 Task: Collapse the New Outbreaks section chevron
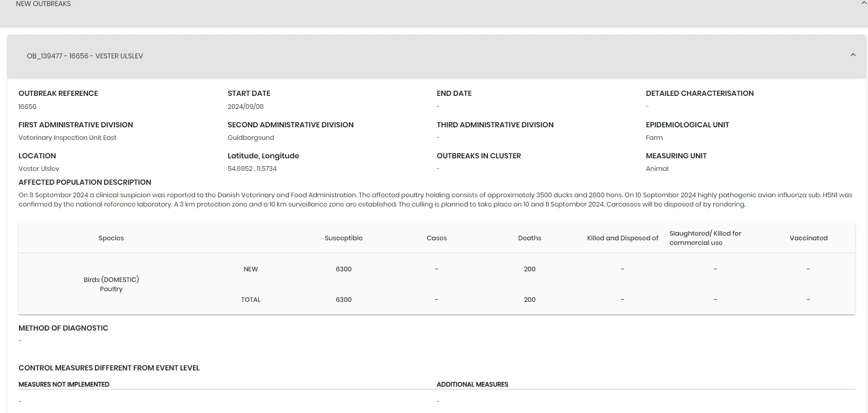[x=864, y=3]
